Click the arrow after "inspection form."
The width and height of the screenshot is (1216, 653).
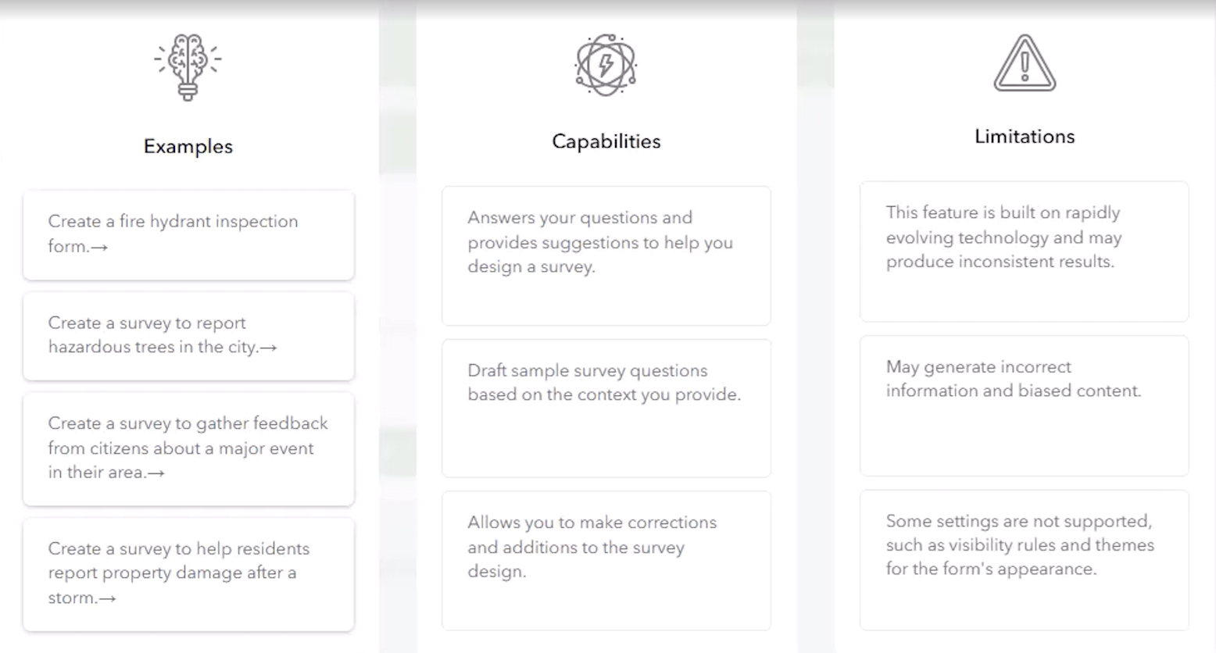(99, 248)
